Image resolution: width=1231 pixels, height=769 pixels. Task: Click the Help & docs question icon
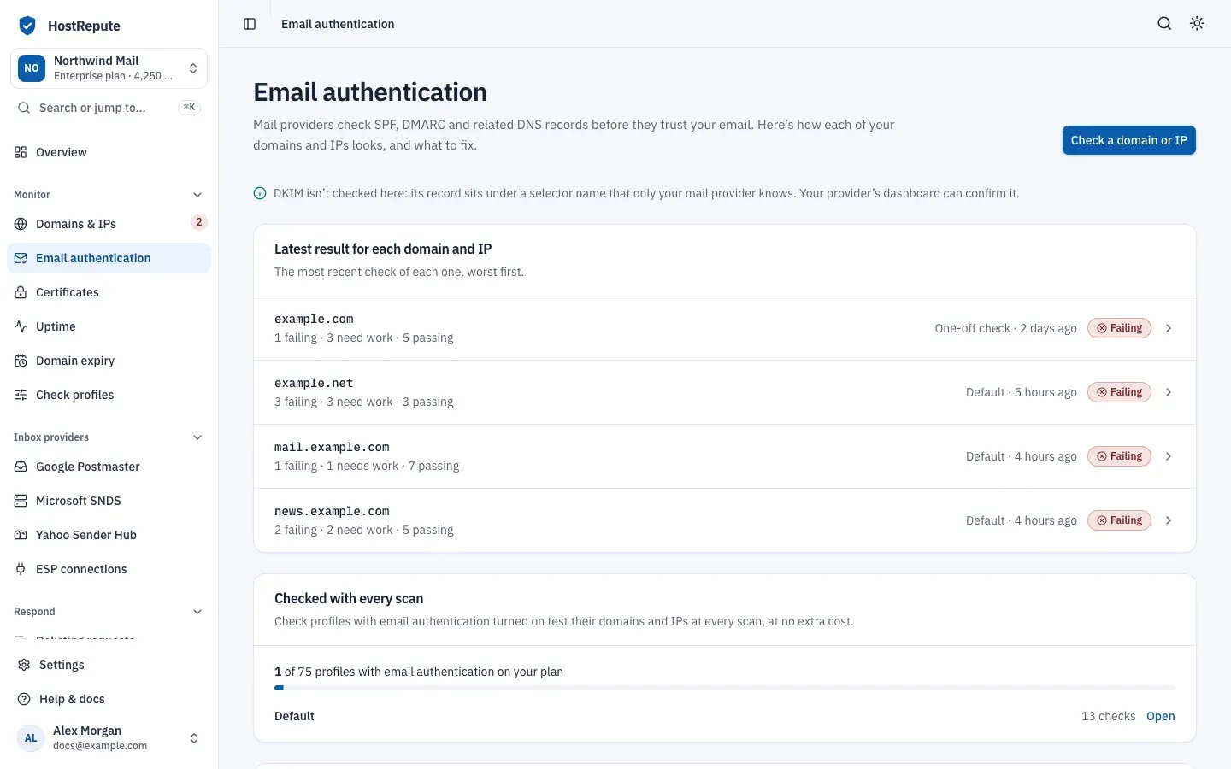coord(24,699)
